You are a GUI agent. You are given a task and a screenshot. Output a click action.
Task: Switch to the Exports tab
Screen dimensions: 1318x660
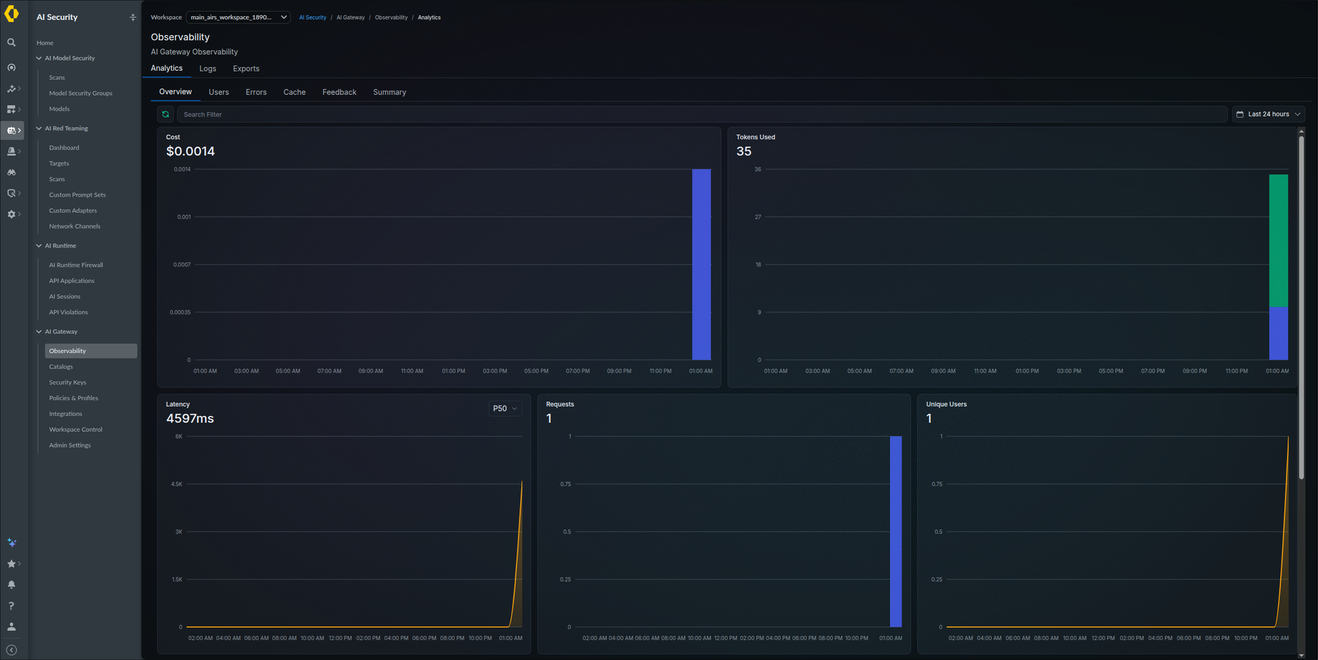pyautogui.click(x=246, y=69)
